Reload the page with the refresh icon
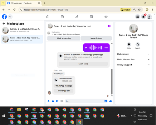Viewport: 156px width, 125px height. [14, 10]
